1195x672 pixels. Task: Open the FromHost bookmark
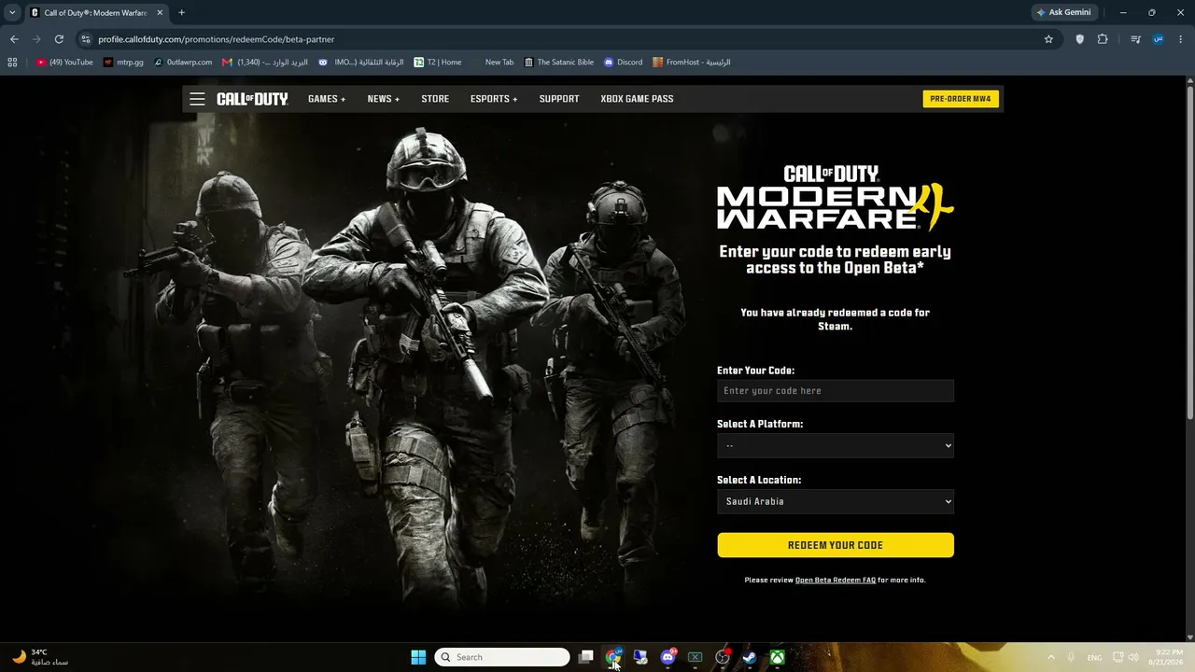click(x=691, y=63)
